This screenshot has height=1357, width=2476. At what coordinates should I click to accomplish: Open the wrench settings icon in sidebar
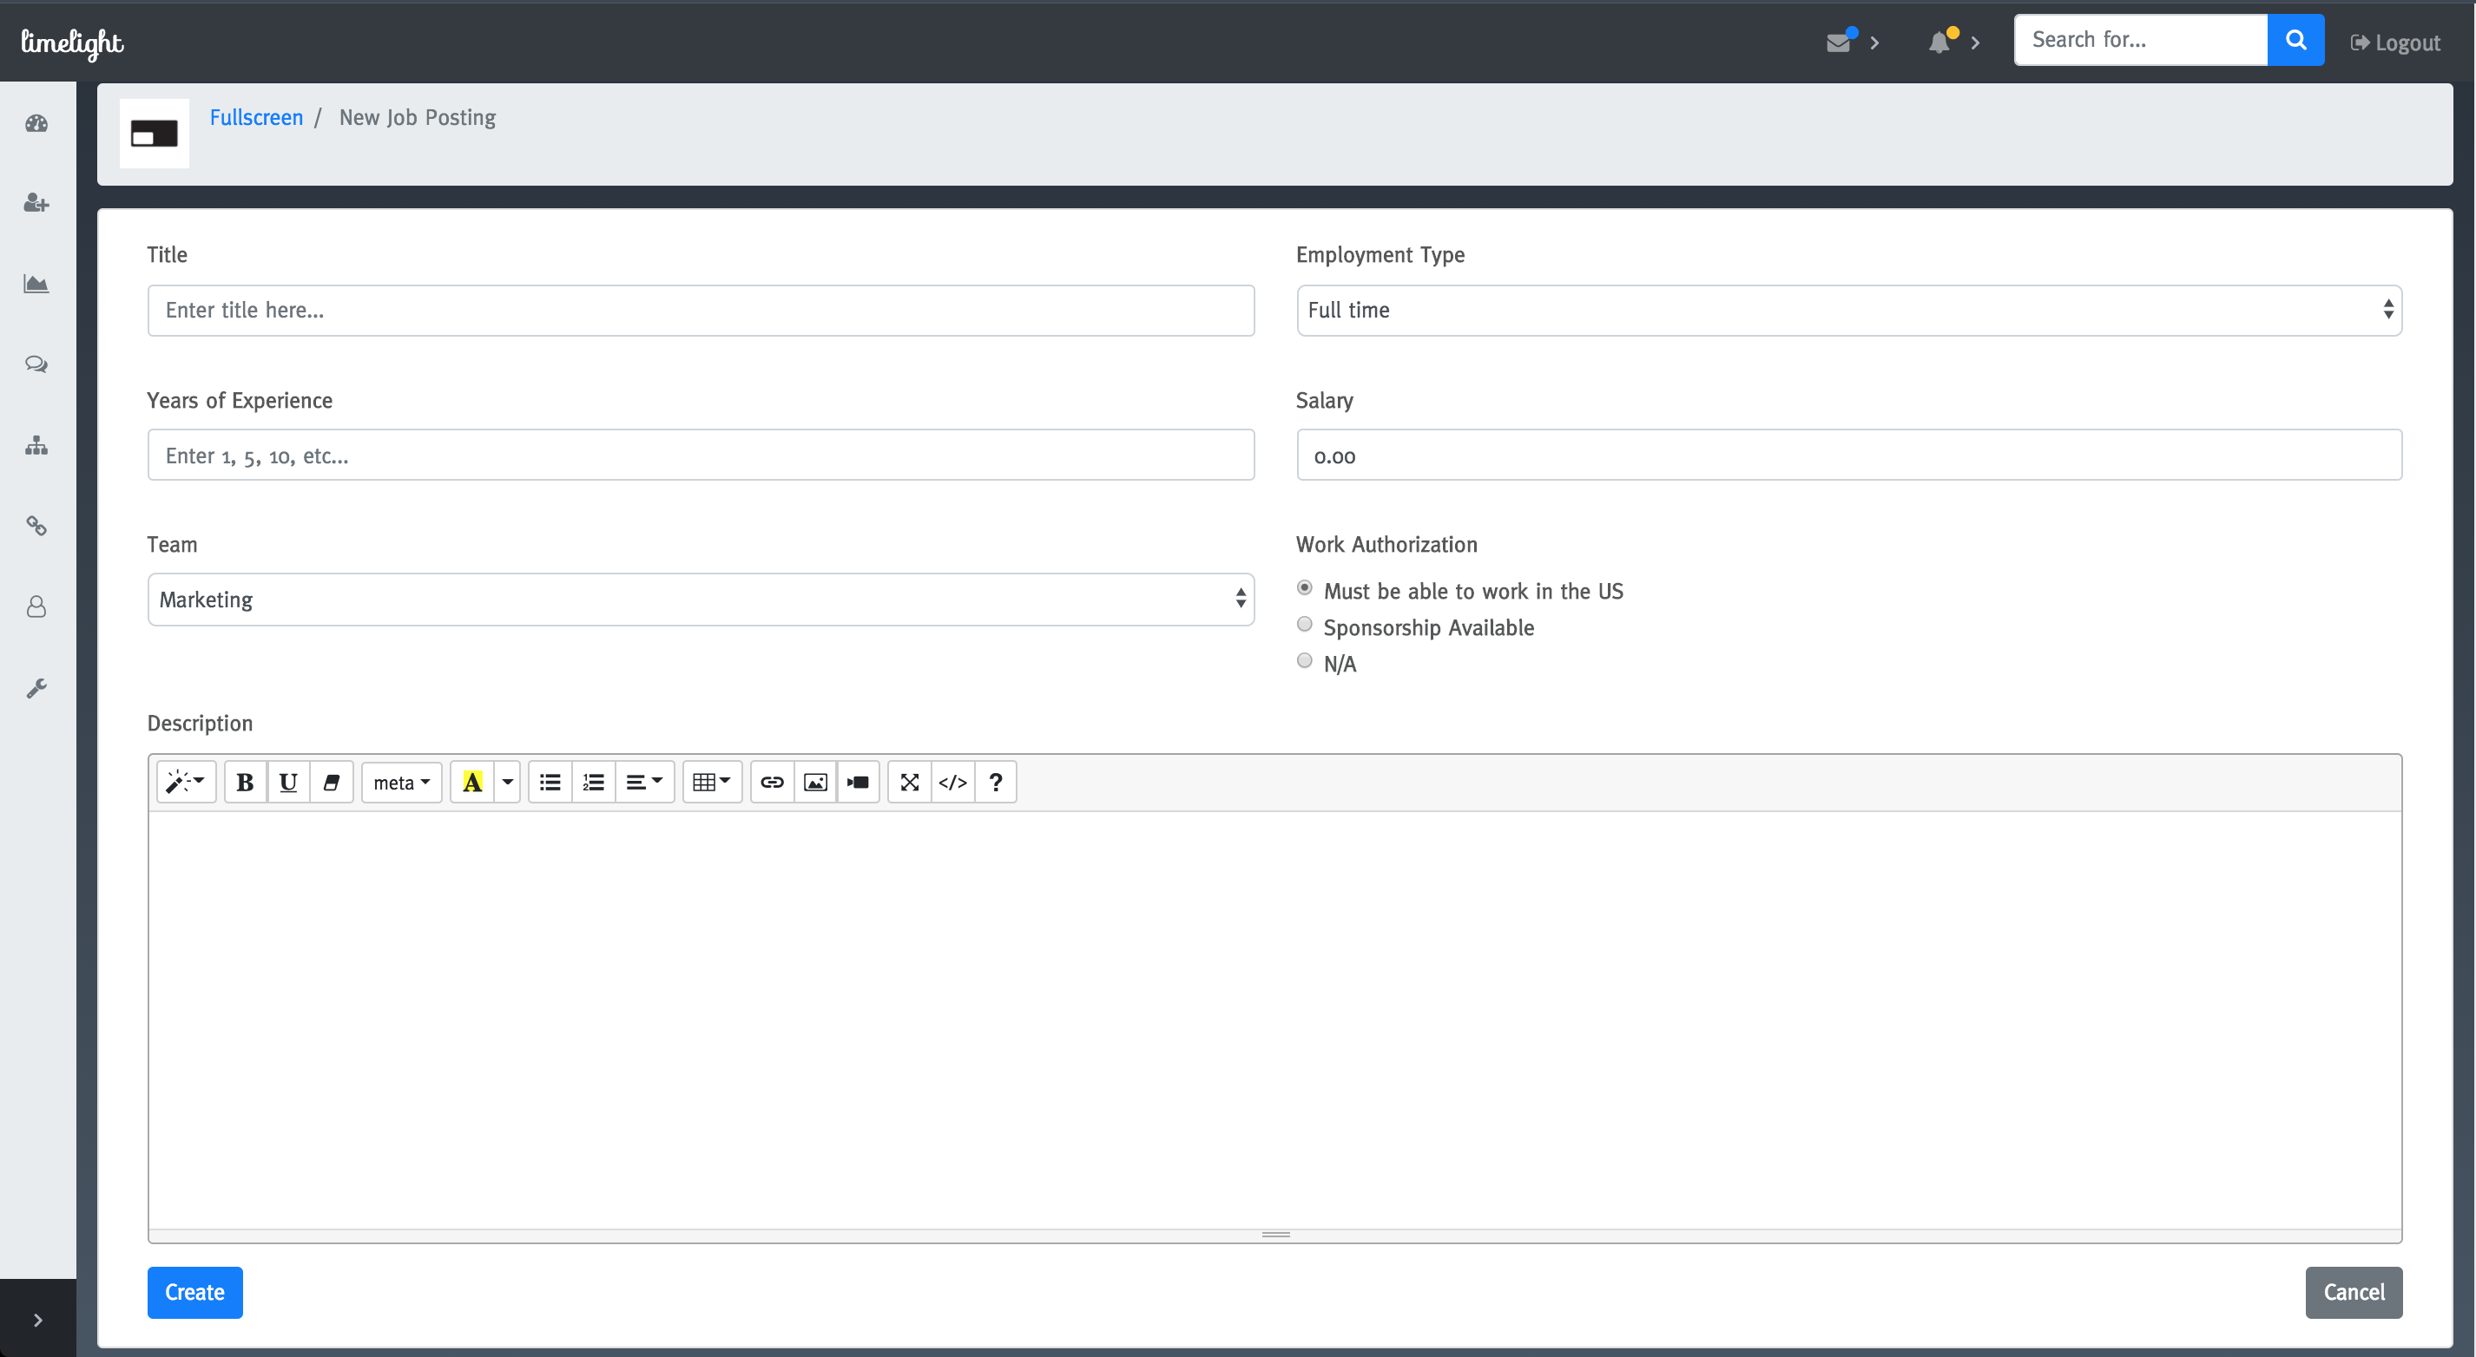coord(36,689)
